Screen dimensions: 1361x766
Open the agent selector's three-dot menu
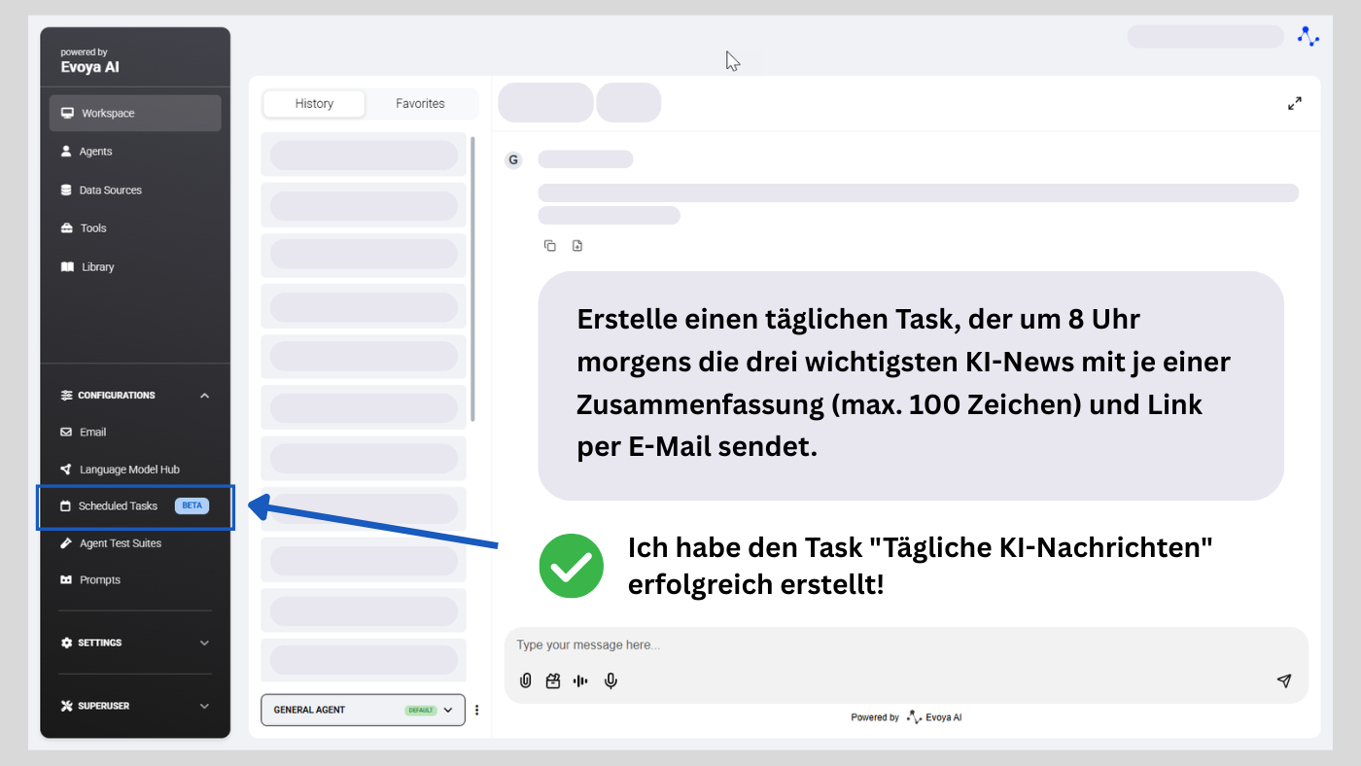476,710
